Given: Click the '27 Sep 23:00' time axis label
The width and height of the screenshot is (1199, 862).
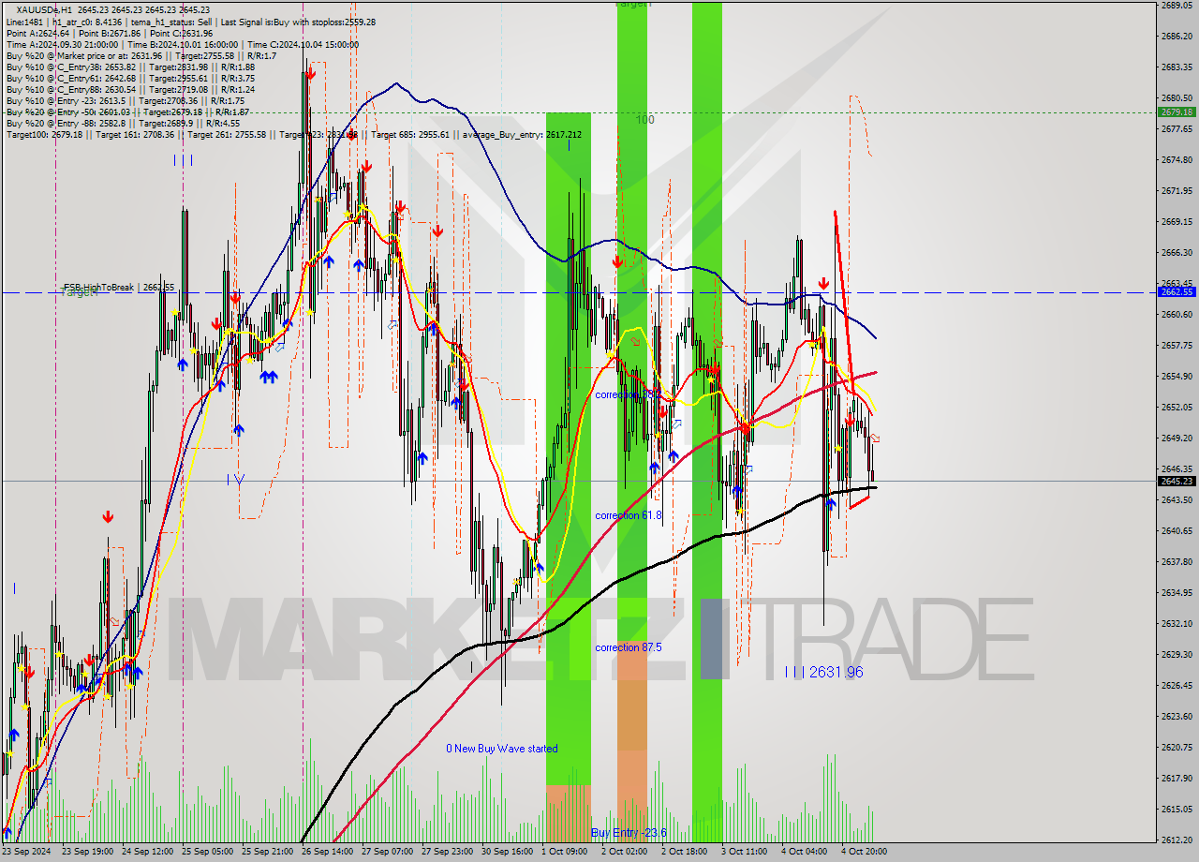Looking at the screenshot, I should [x=448, y=853].
